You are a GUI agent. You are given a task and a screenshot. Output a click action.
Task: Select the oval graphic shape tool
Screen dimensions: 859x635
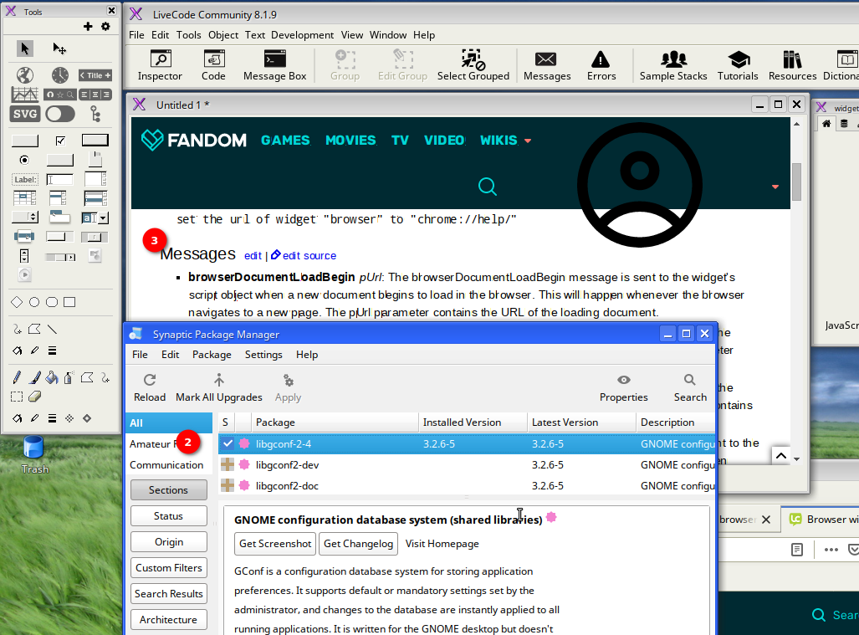point(34,302)
